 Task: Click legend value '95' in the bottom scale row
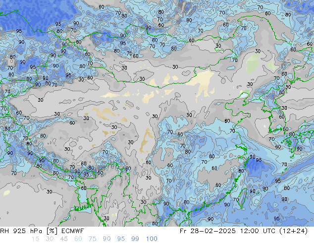tap(121, 239)
